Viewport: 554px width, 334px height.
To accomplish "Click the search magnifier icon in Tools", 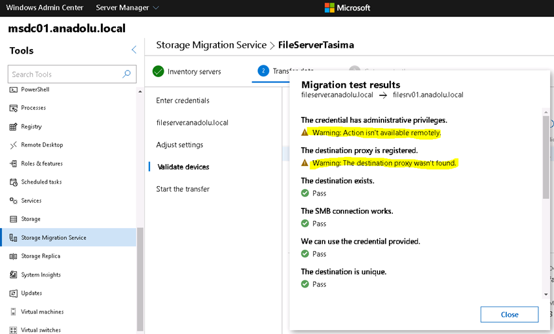I will pyautogui.click(x=126, y=74).
